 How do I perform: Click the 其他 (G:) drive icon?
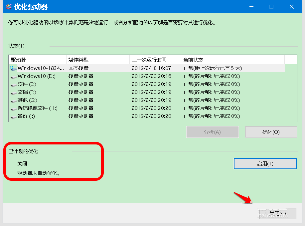pos(13,101)
